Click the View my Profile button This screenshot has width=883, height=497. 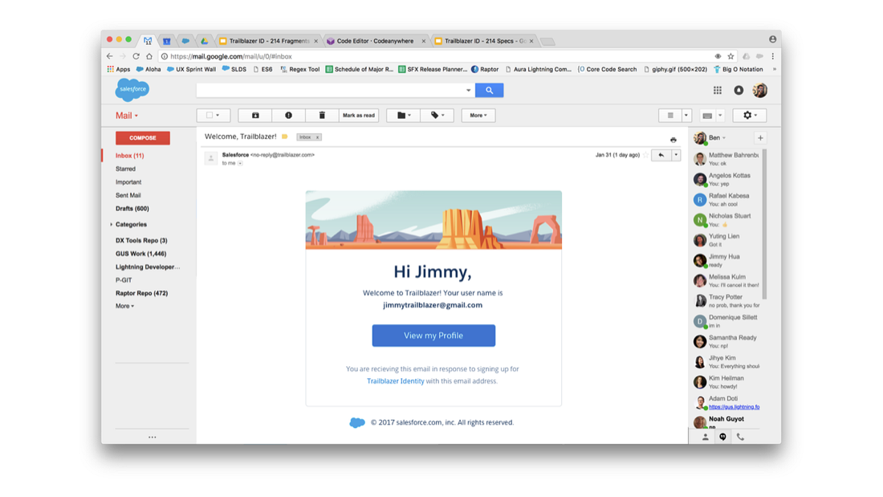click(x=433, y=336)
